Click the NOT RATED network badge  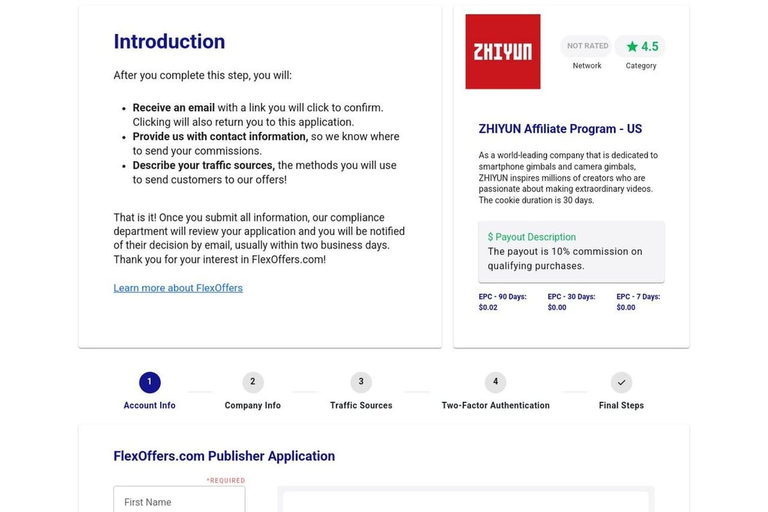coord(587,46)
